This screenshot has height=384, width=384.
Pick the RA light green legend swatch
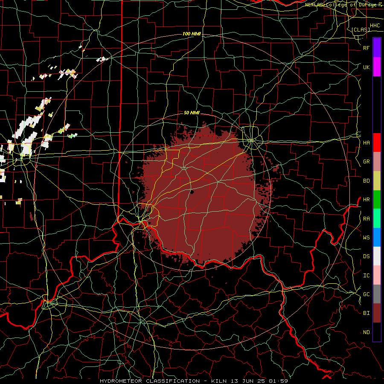[x=377, y=218]
